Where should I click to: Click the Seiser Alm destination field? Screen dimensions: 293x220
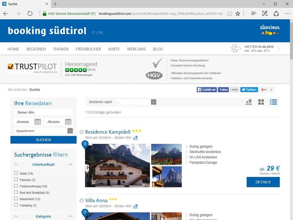coord(44,112)
